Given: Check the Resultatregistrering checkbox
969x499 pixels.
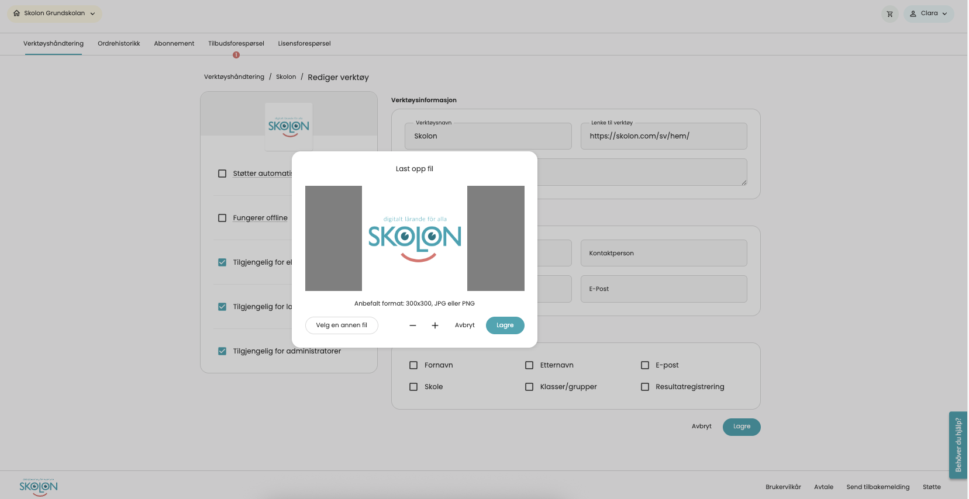Looking at the screenshot, I should point(645,387).
